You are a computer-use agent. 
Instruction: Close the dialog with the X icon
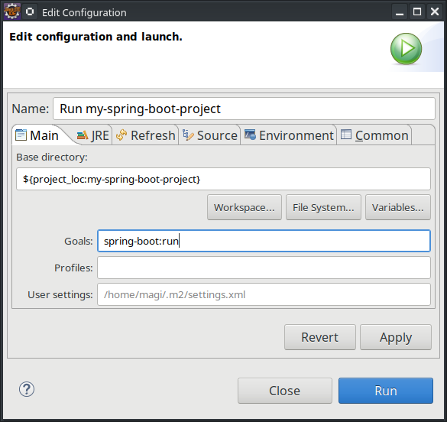tap(435, 11)
